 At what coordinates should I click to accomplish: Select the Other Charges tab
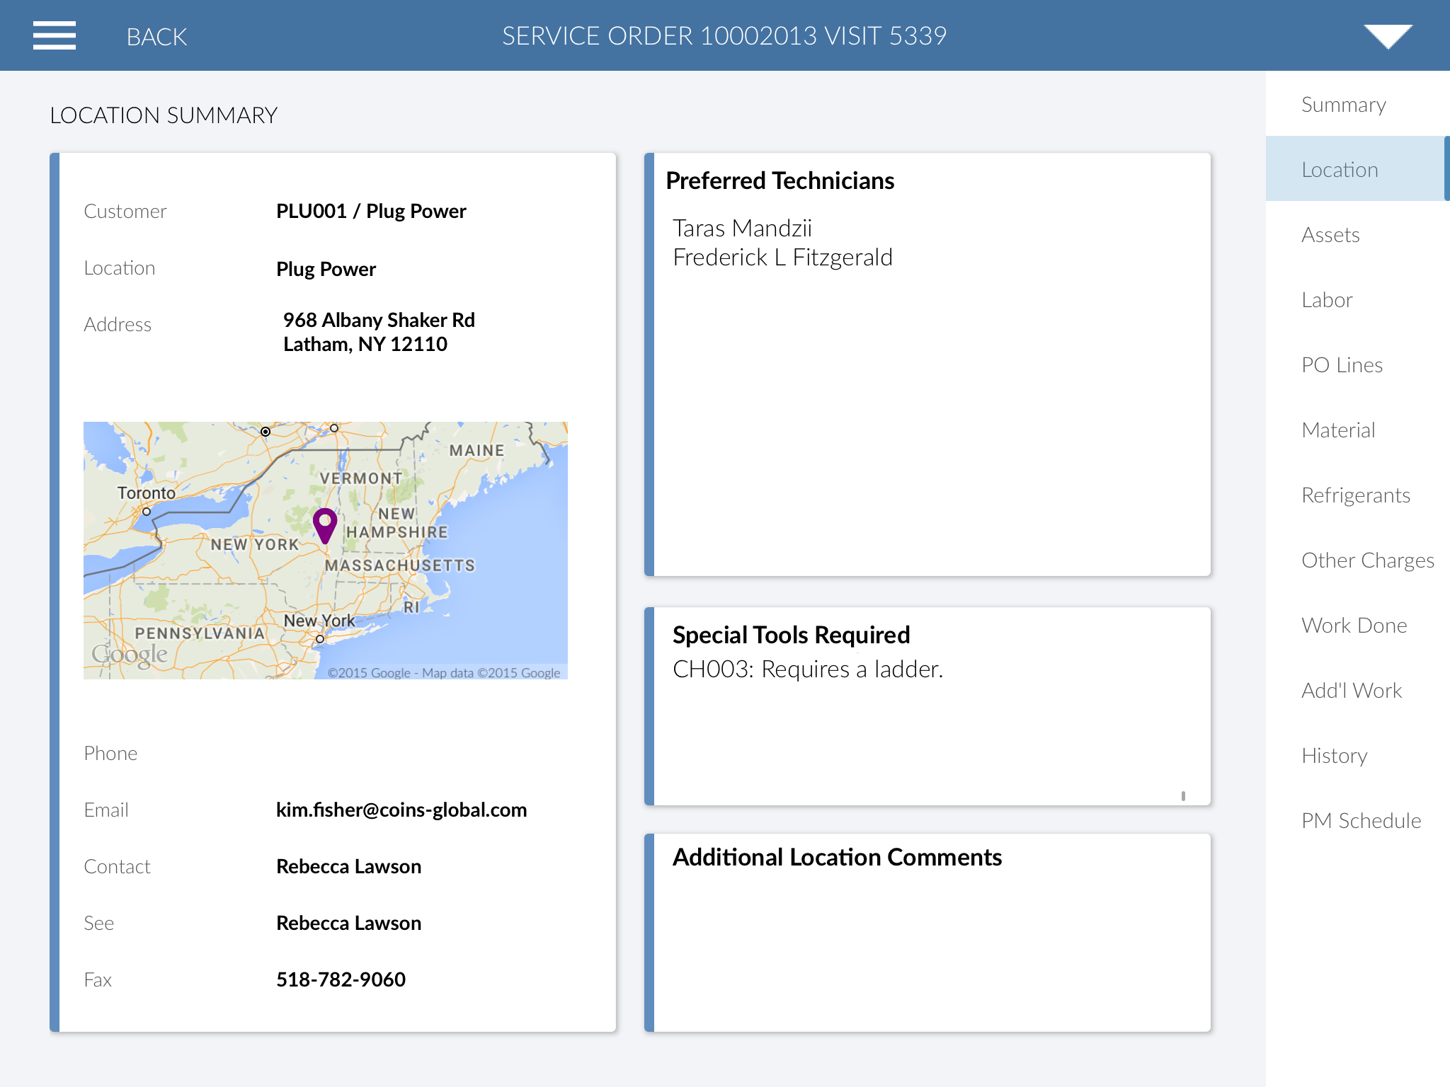(x=1357, y=560)
